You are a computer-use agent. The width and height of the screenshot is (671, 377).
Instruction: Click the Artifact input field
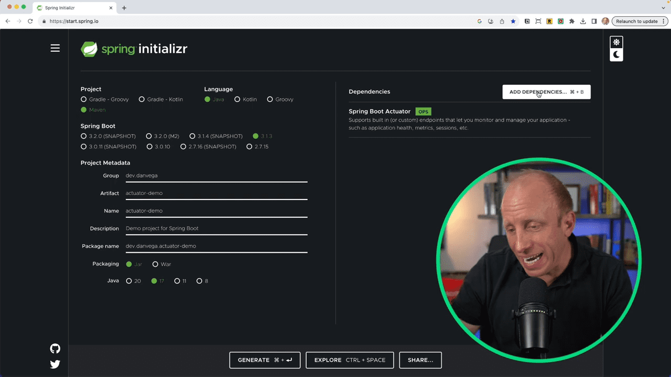(x=216, y=193)
